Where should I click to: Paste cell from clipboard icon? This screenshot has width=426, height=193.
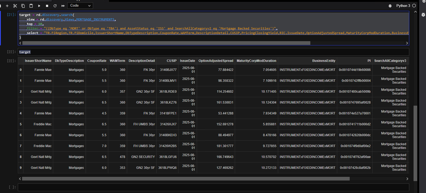pyautogui.click(x=31, y=6)
